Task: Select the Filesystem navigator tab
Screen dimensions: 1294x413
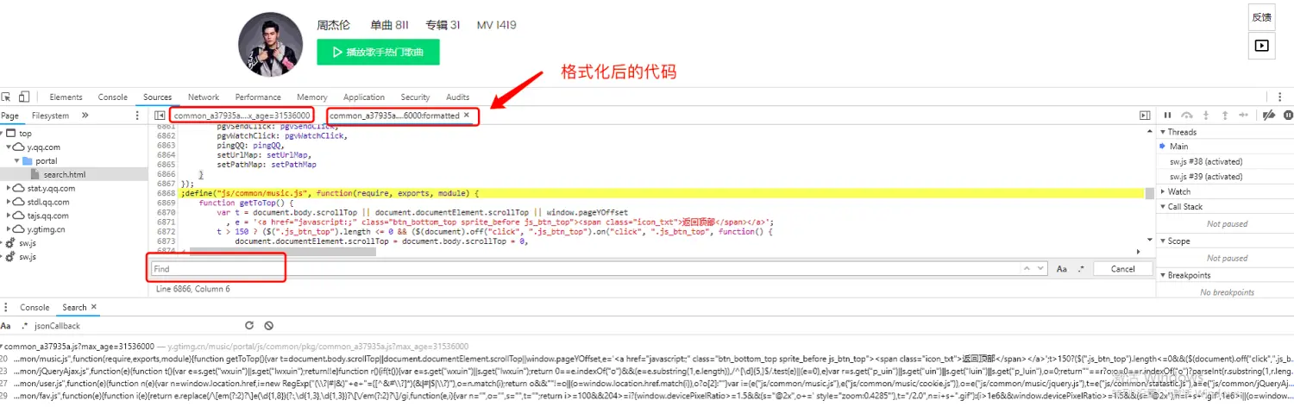Action: tap(50, 116)
